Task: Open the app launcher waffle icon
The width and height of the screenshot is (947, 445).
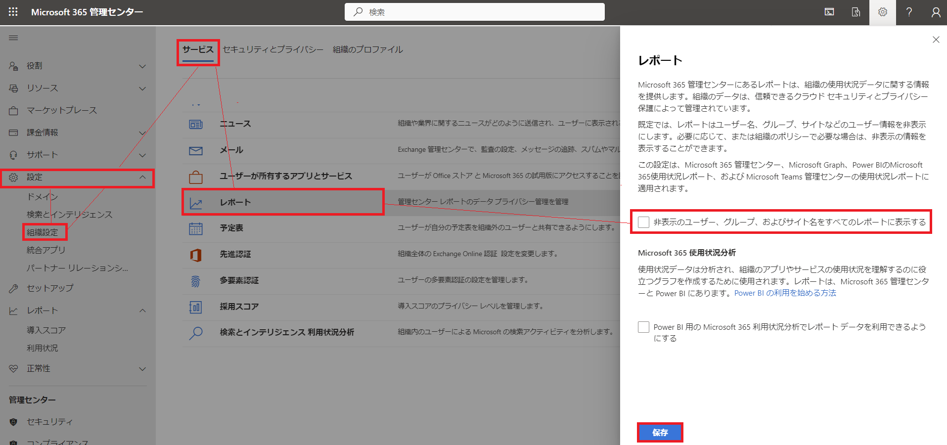Action: point(13,12)
